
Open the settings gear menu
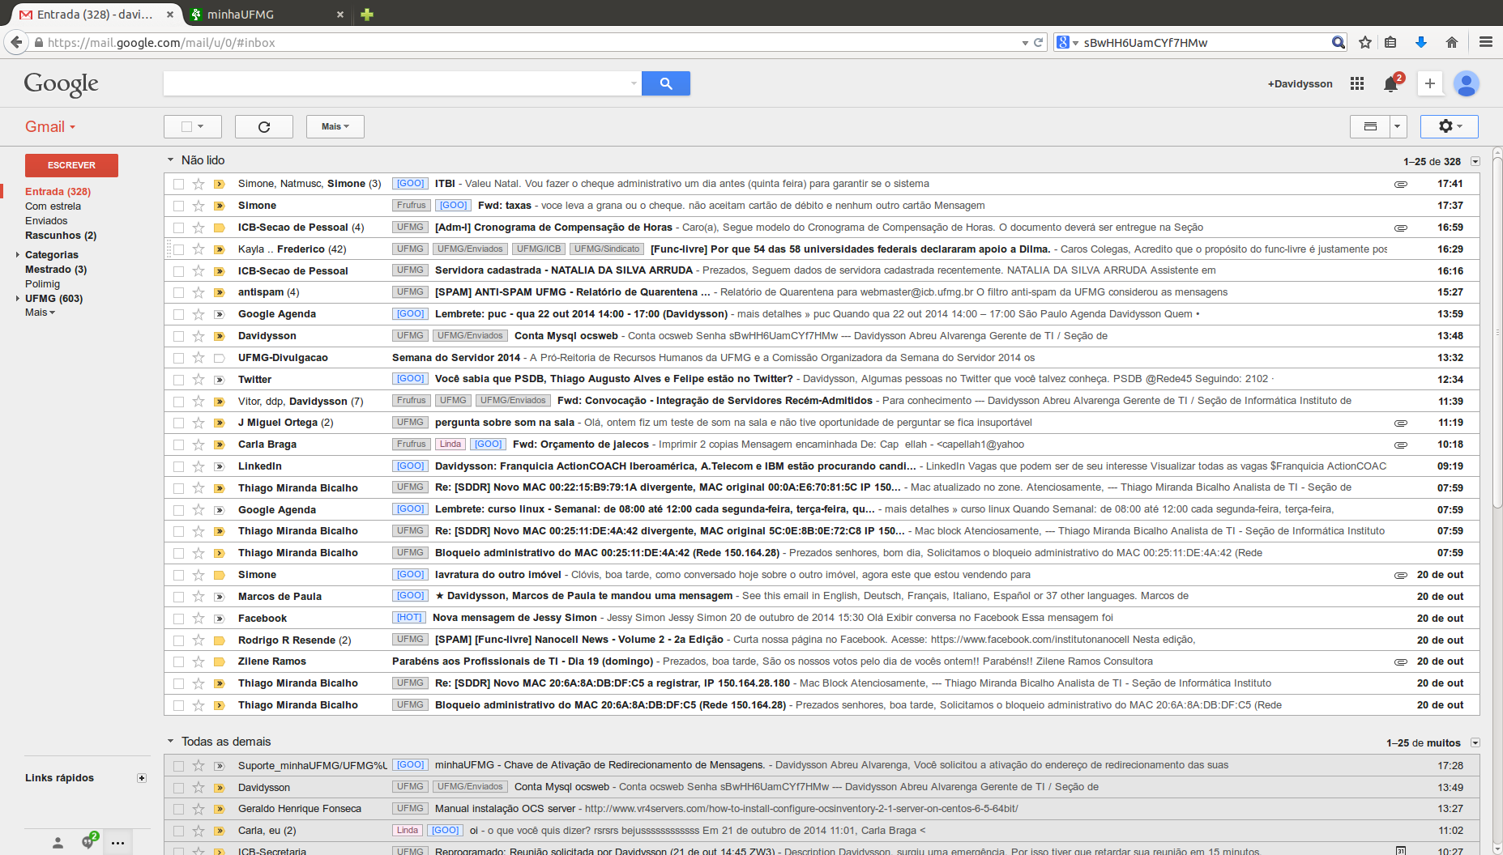(1450, 126)
